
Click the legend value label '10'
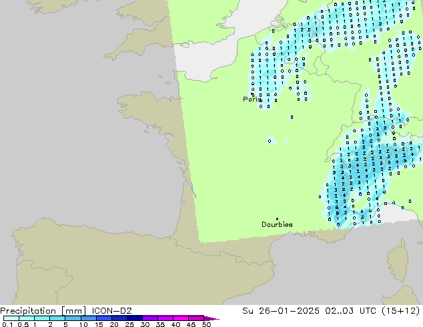click(83, 324)
